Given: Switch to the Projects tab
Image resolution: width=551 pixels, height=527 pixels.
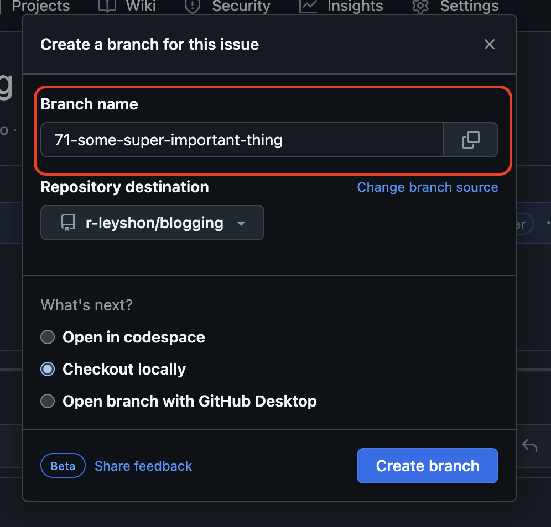Looking at the screenshot, I should pos(40,6).
